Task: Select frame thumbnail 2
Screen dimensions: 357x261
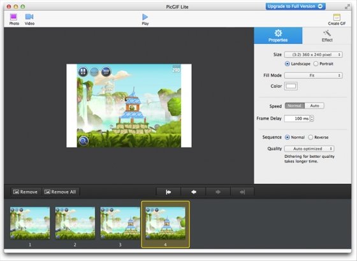Action: [75, 223]
